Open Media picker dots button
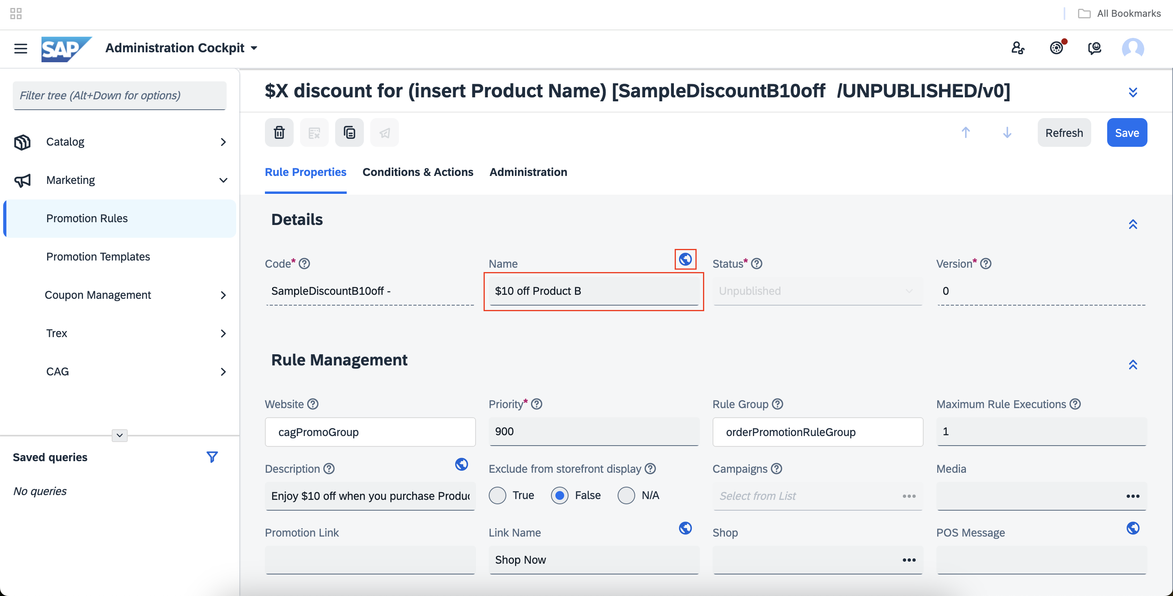Image resolution: width=1173 pixels, height=596 pixels. [x=1132, y=496]
